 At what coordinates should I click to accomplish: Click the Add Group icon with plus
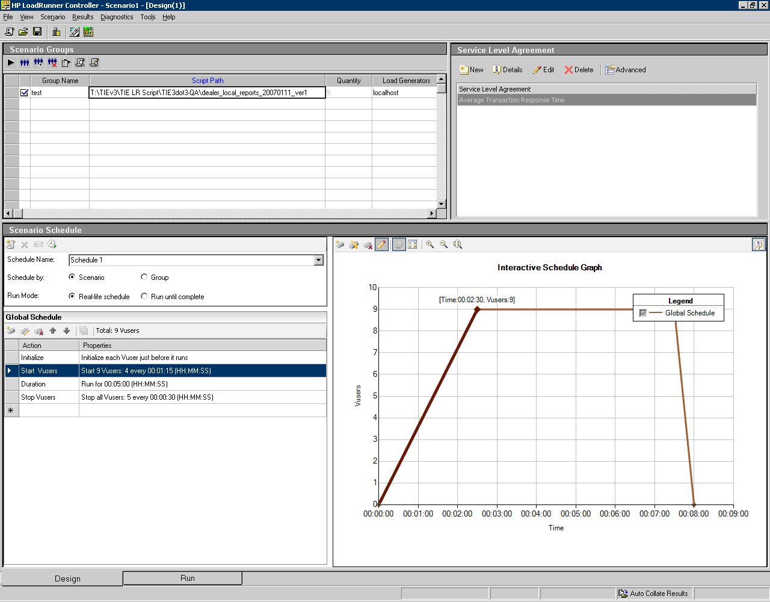pos(38,63)
